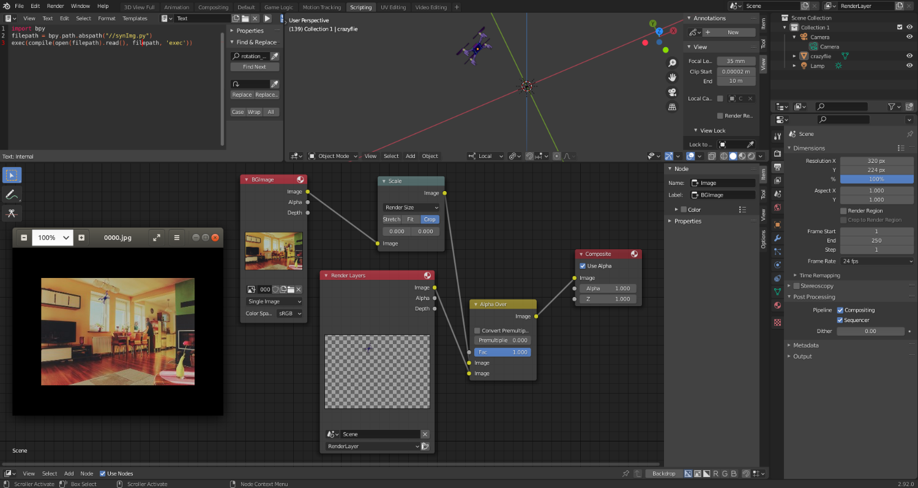The image size is (918, 488).
Task: Open Render properties tab icon
Action: (x=777, y=153)
